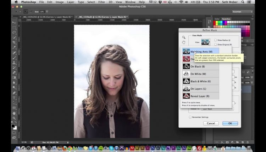Screen dimensions: 266x152
Task: Open the Layer menu
Action: pyautogui.click(x=71, y=2)
